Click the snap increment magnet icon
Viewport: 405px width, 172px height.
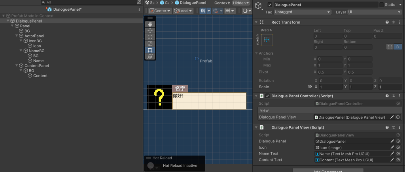(215, 11)
